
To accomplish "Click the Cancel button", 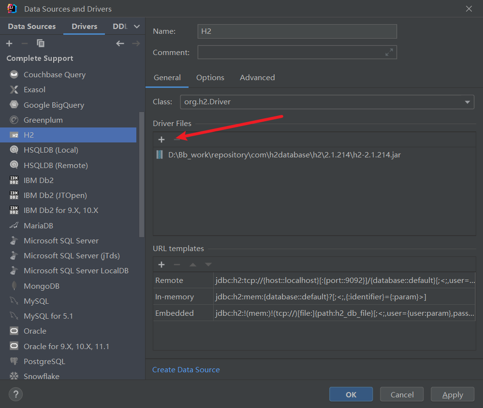I will (402, 394).
